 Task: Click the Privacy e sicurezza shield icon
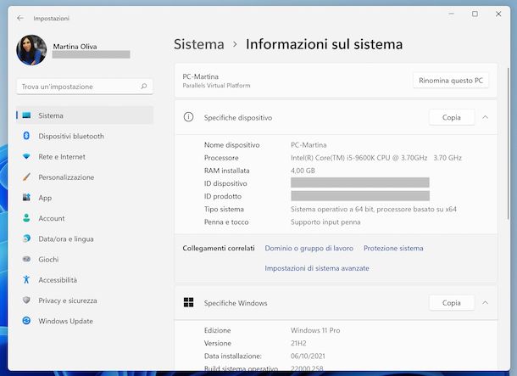pos(26,300)
